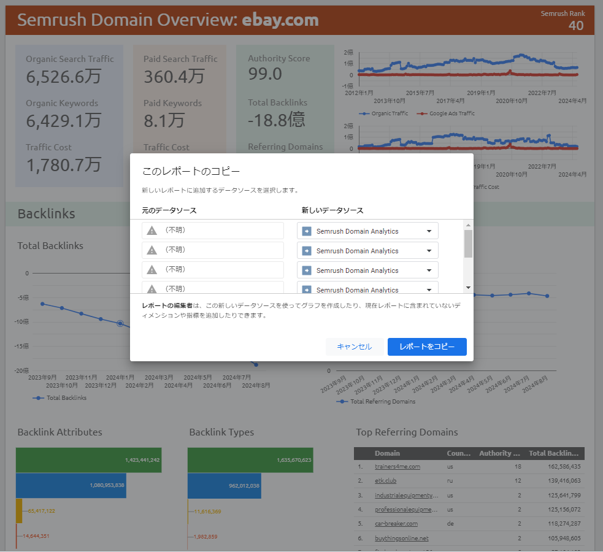Click blue 1,080,953,838 backlink attributes bar
The height and width of the screenshot is (552, 603).
click(71, 486)
